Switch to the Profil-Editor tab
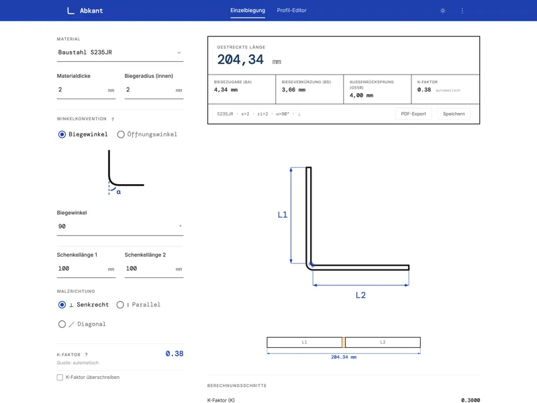 pos(291,11)
